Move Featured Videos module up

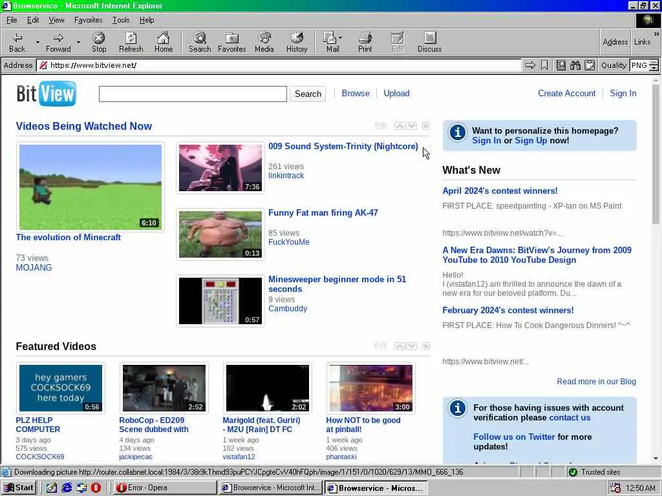tap(400, 346)
